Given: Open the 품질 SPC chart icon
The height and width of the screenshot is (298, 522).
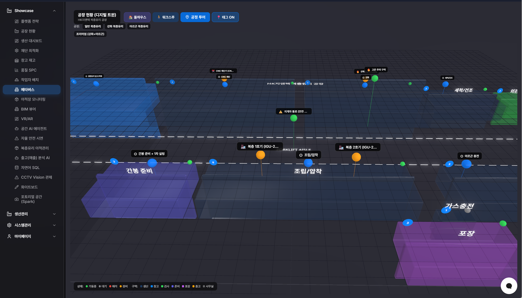Looking at the screenshot, I should coord(17,70).
